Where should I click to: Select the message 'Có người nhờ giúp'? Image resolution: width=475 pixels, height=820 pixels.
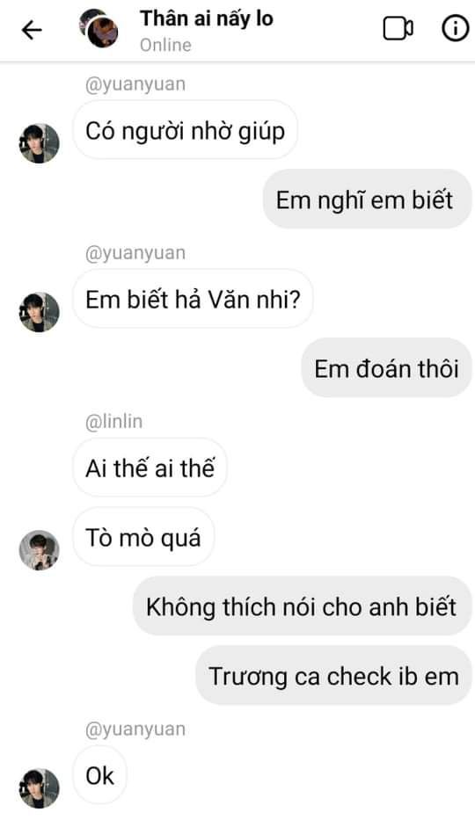(186, 130)
